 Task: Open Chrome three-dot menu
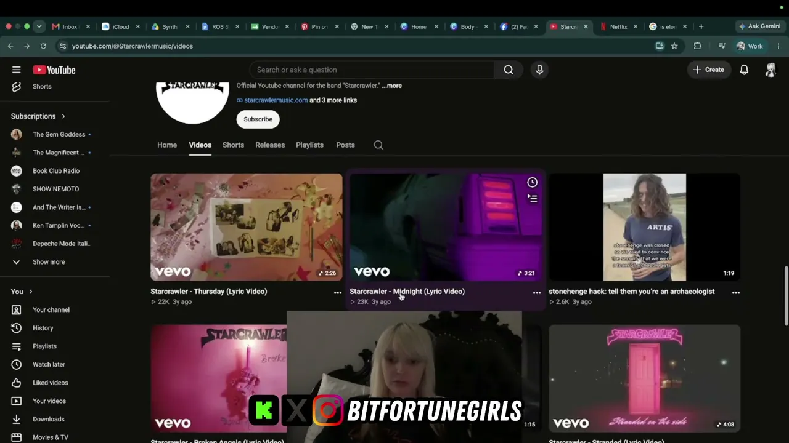(779, 46)
